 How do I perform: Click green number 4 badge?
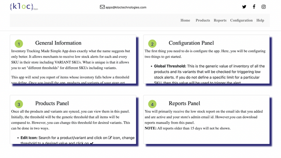pos(152,104)
